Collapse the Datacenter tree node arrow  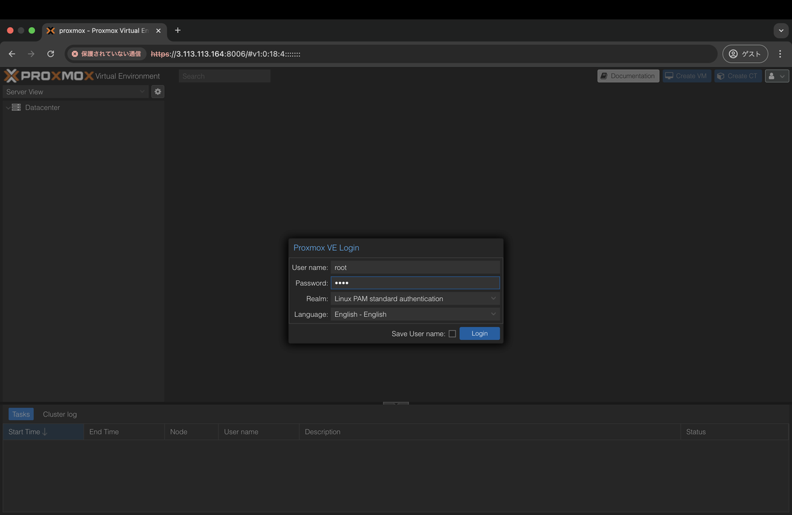click(8, 108)
